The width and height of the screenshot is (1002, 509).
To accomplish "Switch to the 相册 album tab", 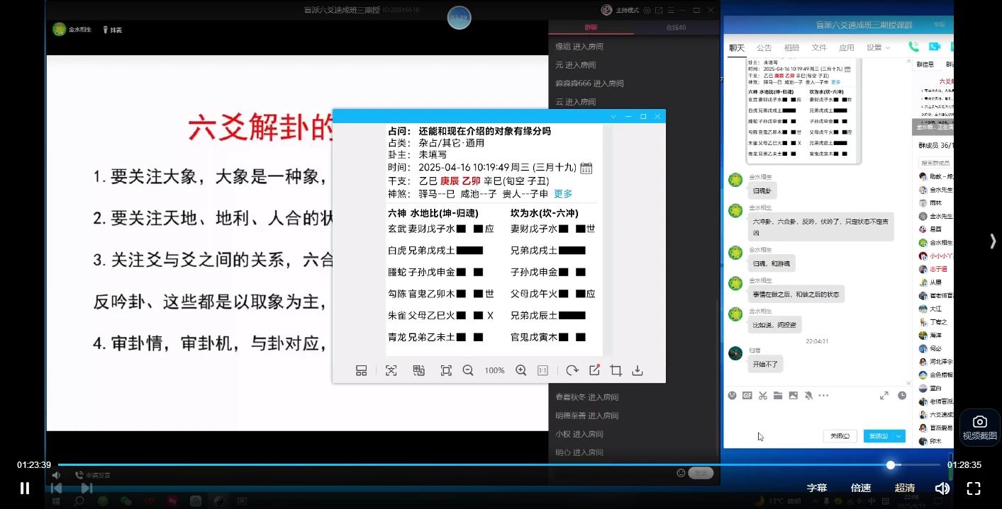I will point(791,47).
